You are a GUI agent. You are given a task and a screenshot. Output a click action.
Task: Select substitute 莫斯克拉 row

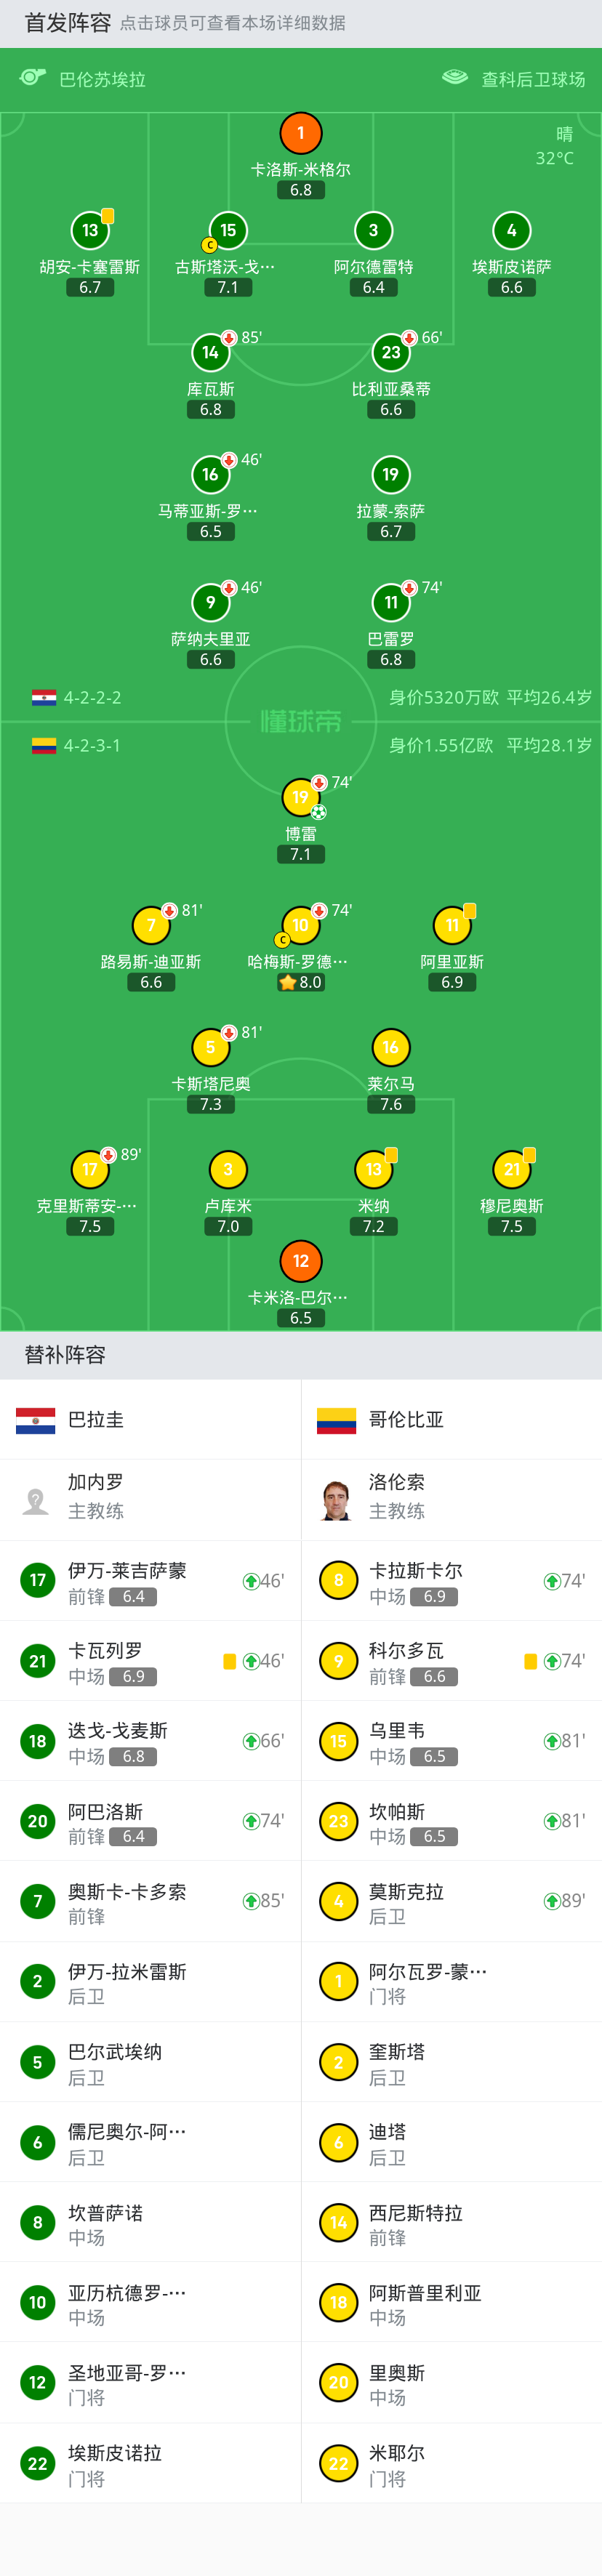[x=451, y=1901]
